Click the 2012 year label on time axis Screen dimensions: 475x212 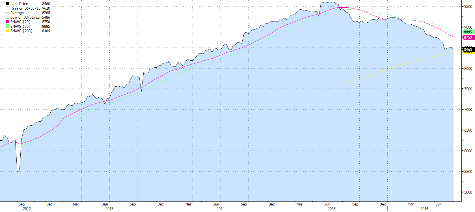27,209
